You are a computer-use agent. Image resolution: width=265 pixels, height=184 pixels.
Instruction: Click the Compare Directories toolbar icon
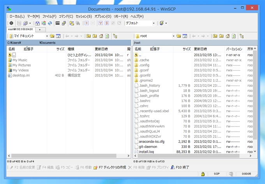[x=37, y=23]
